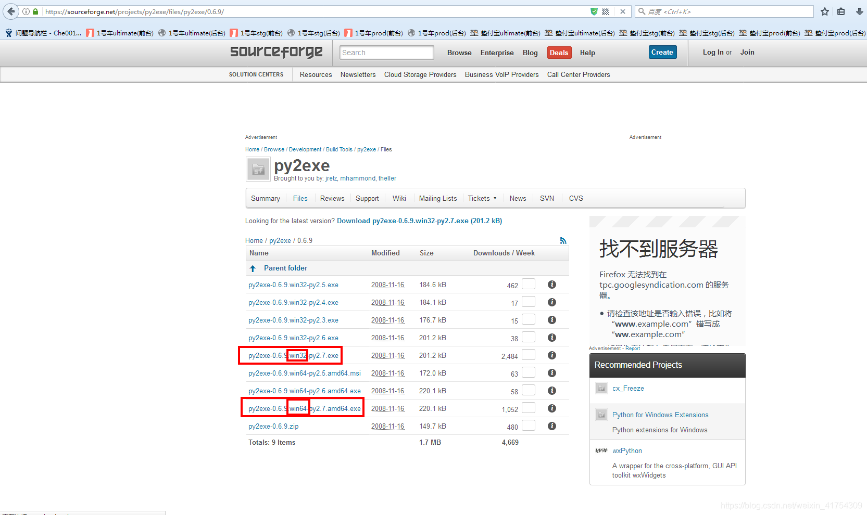Open 问题导航栏 bookmark

43,33
